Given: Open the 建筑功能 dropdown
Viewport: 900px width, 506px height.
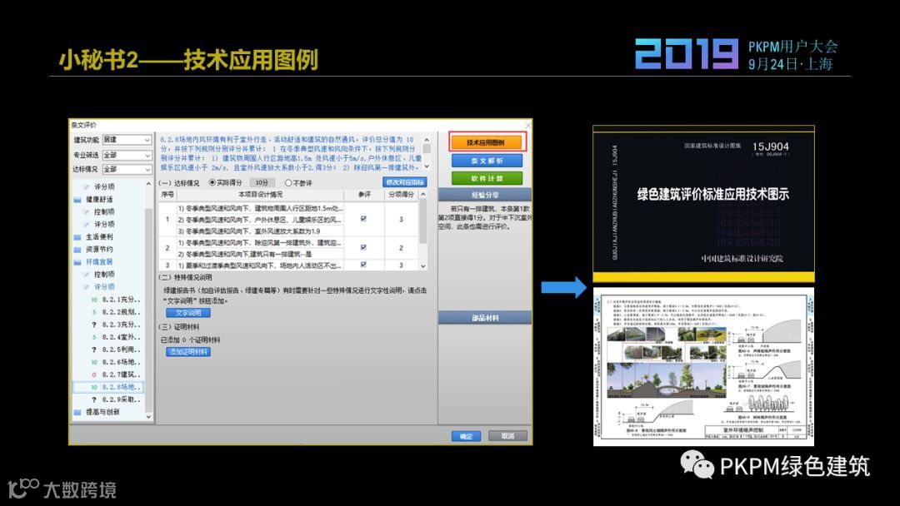Looking at the screenshot, I should tap(127, 140).
